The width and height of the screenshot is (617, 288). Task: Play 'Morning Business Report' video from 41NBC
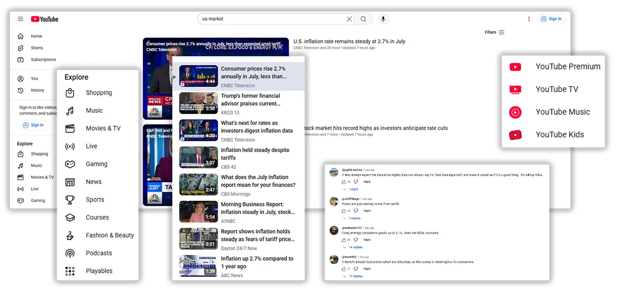point(238,212)
